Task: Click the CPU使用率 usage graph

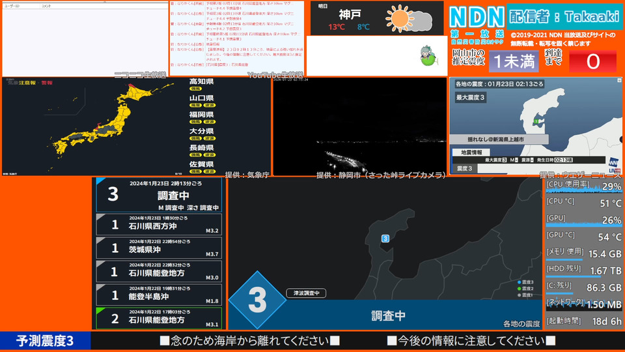Action: tap(583, 186)
